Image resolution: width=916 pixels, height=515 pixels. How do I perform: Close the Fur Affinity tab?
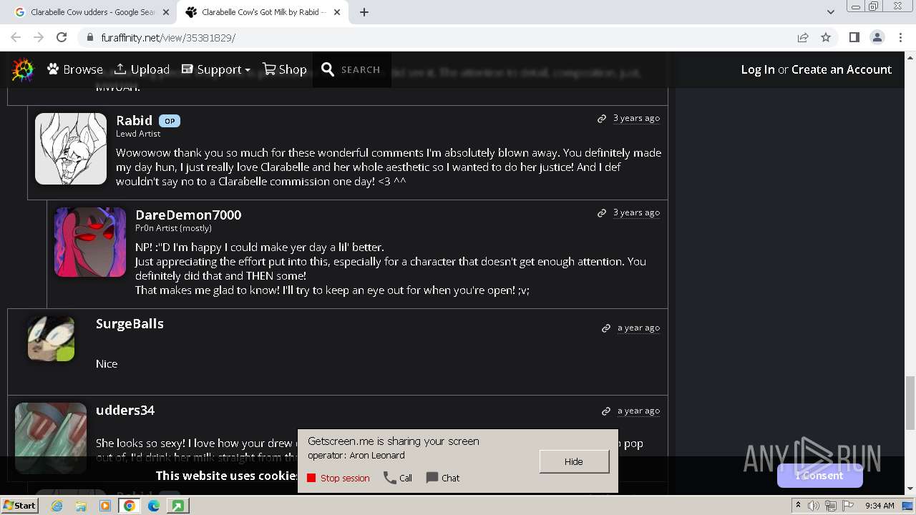[x=337, y=12]
